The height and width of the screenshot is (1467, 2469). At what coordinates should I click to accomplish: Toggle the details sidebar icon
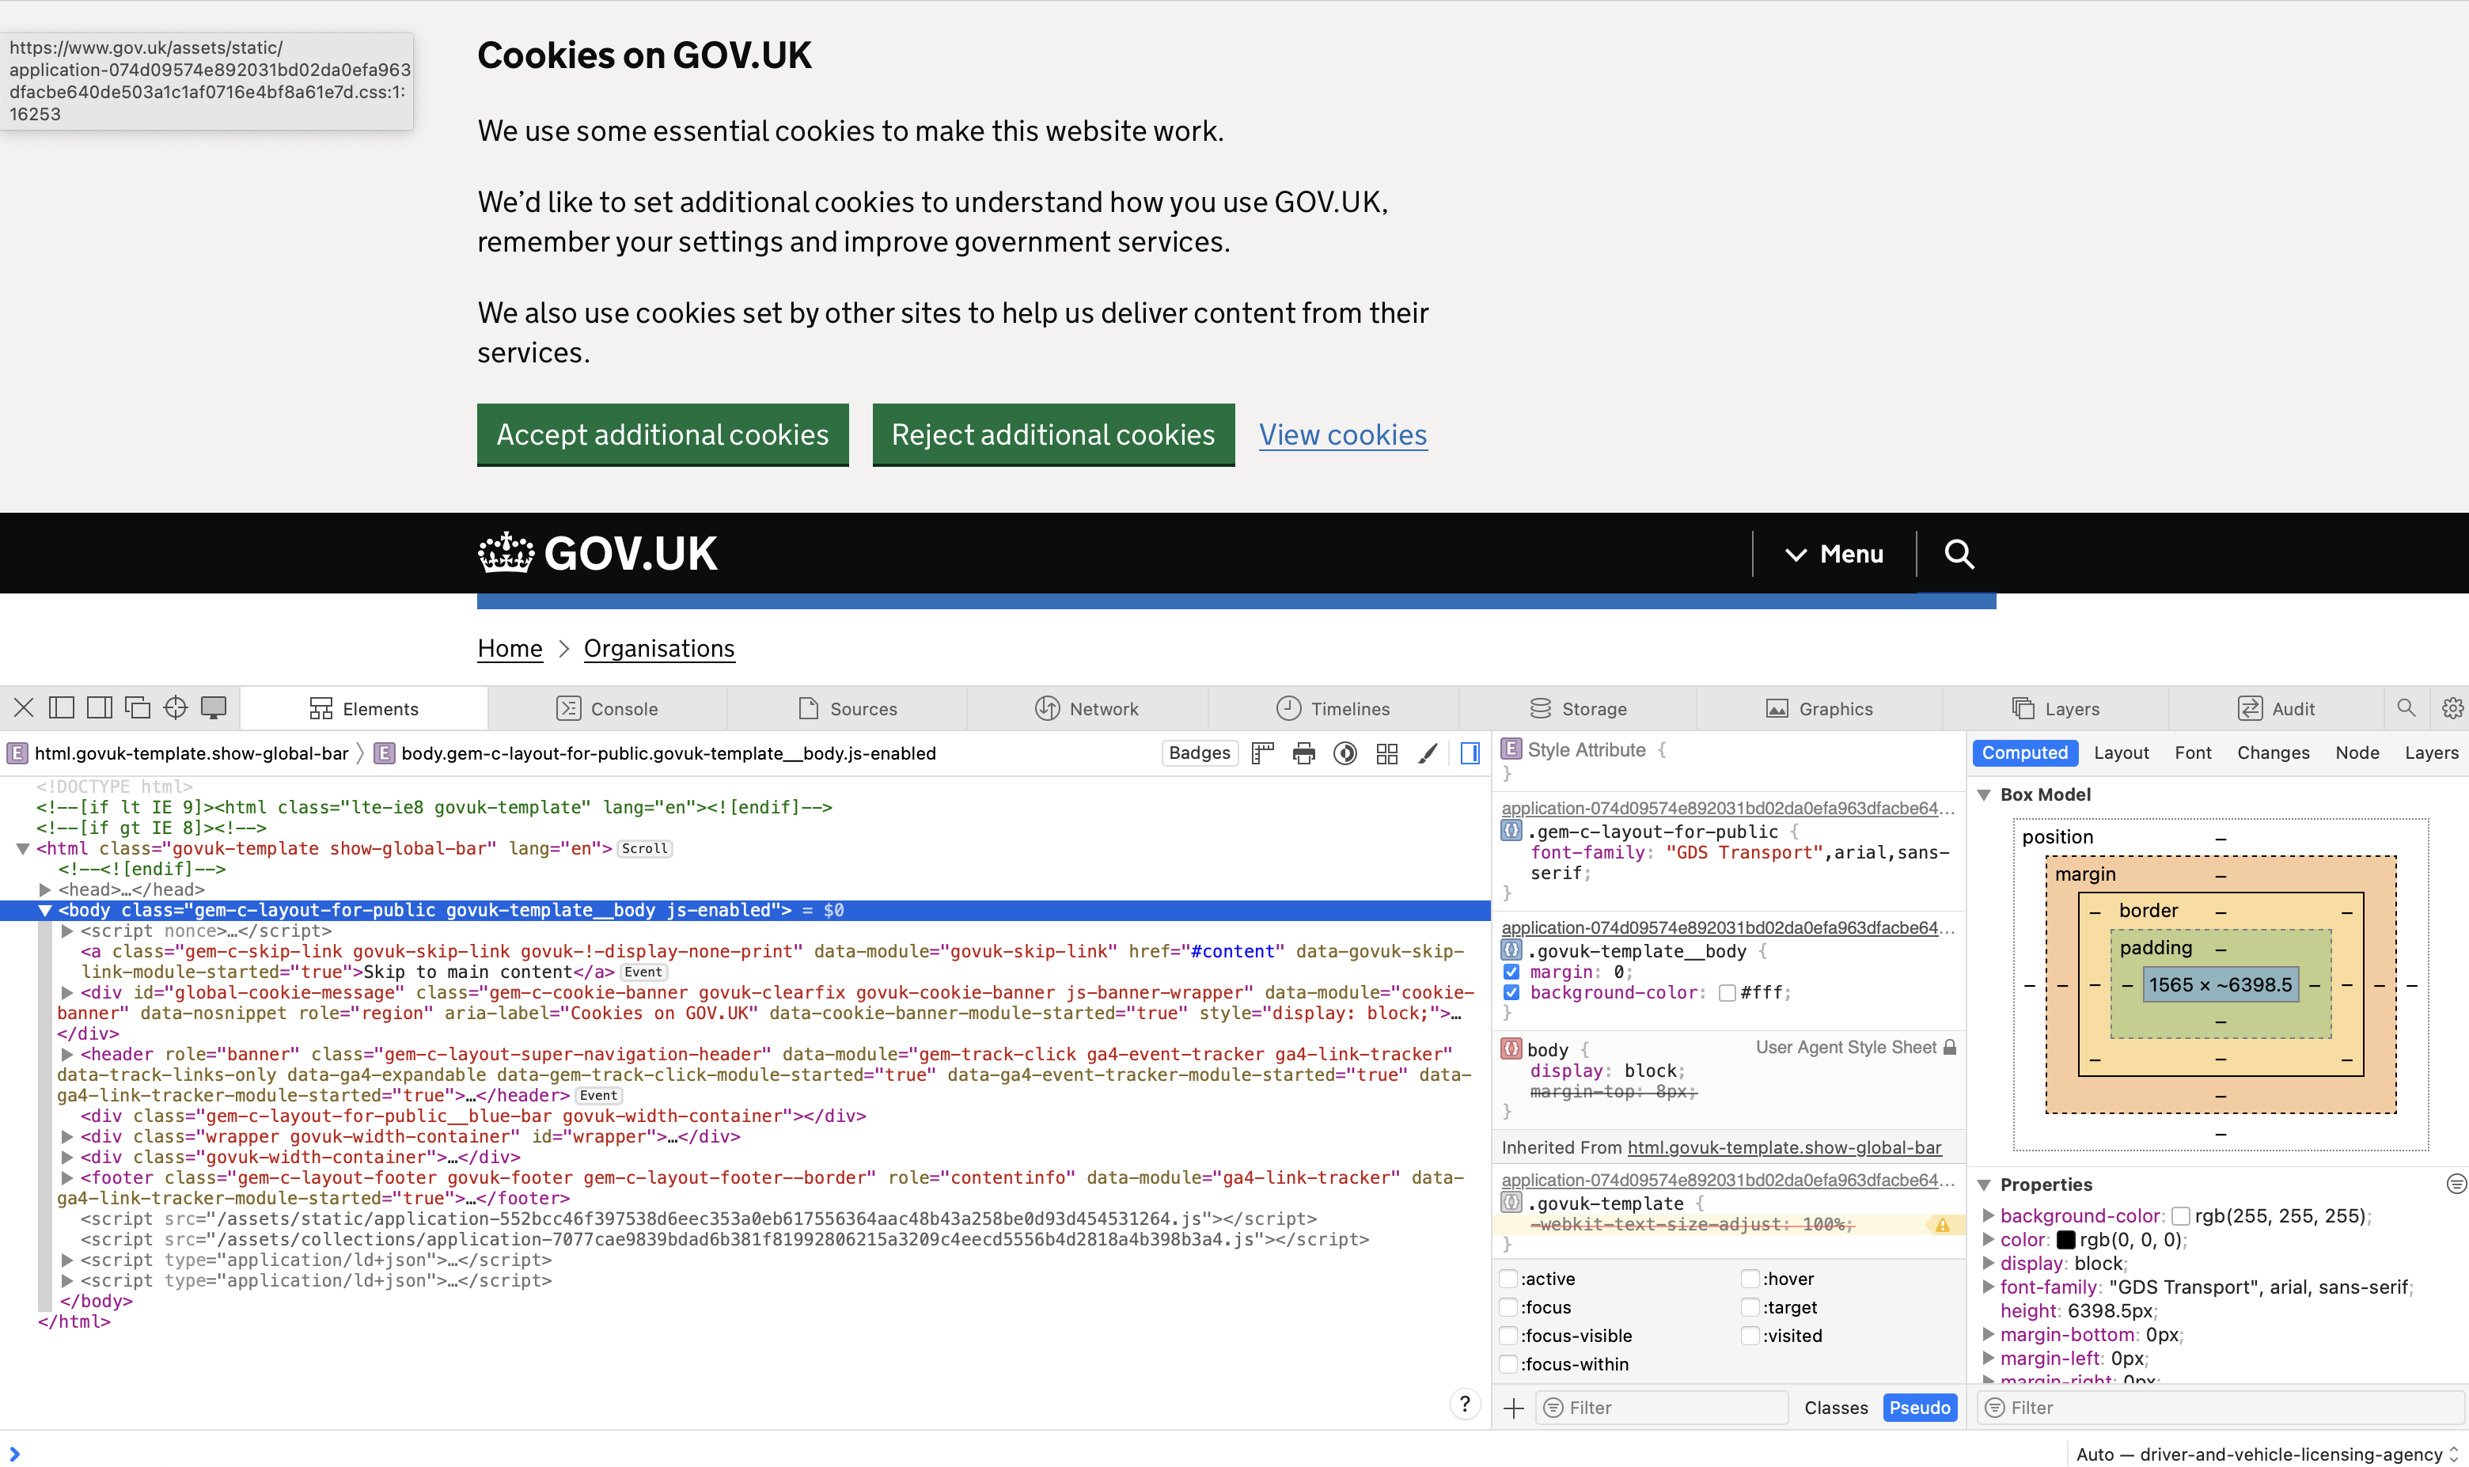coord(1470,753)
